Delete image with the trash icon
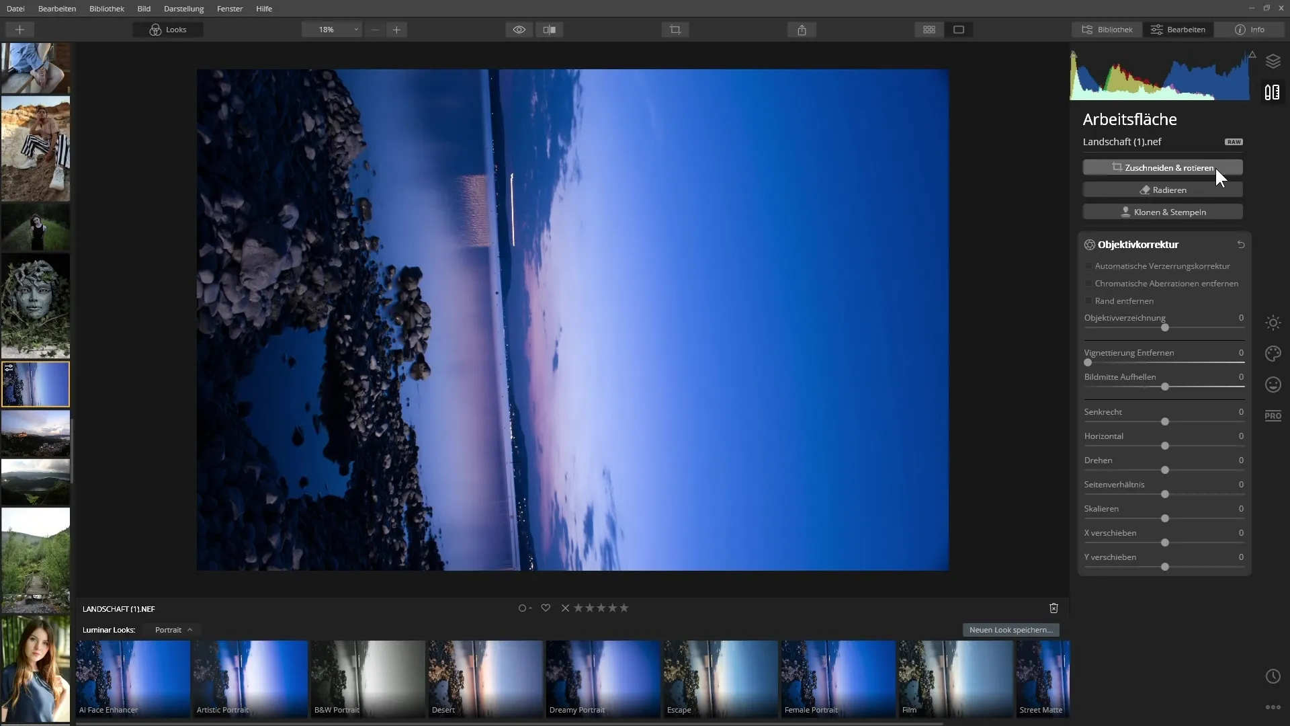Screen dimensions: 1290x726 click(1053, 608)
